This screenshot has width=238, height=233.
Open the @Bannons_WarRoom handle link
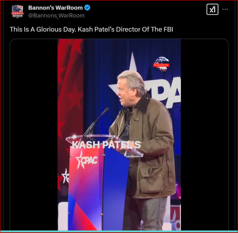(56, 16)
